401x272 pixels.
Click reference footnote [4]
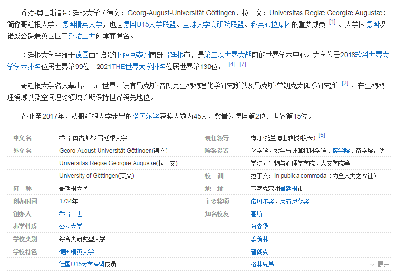[232, 64]
